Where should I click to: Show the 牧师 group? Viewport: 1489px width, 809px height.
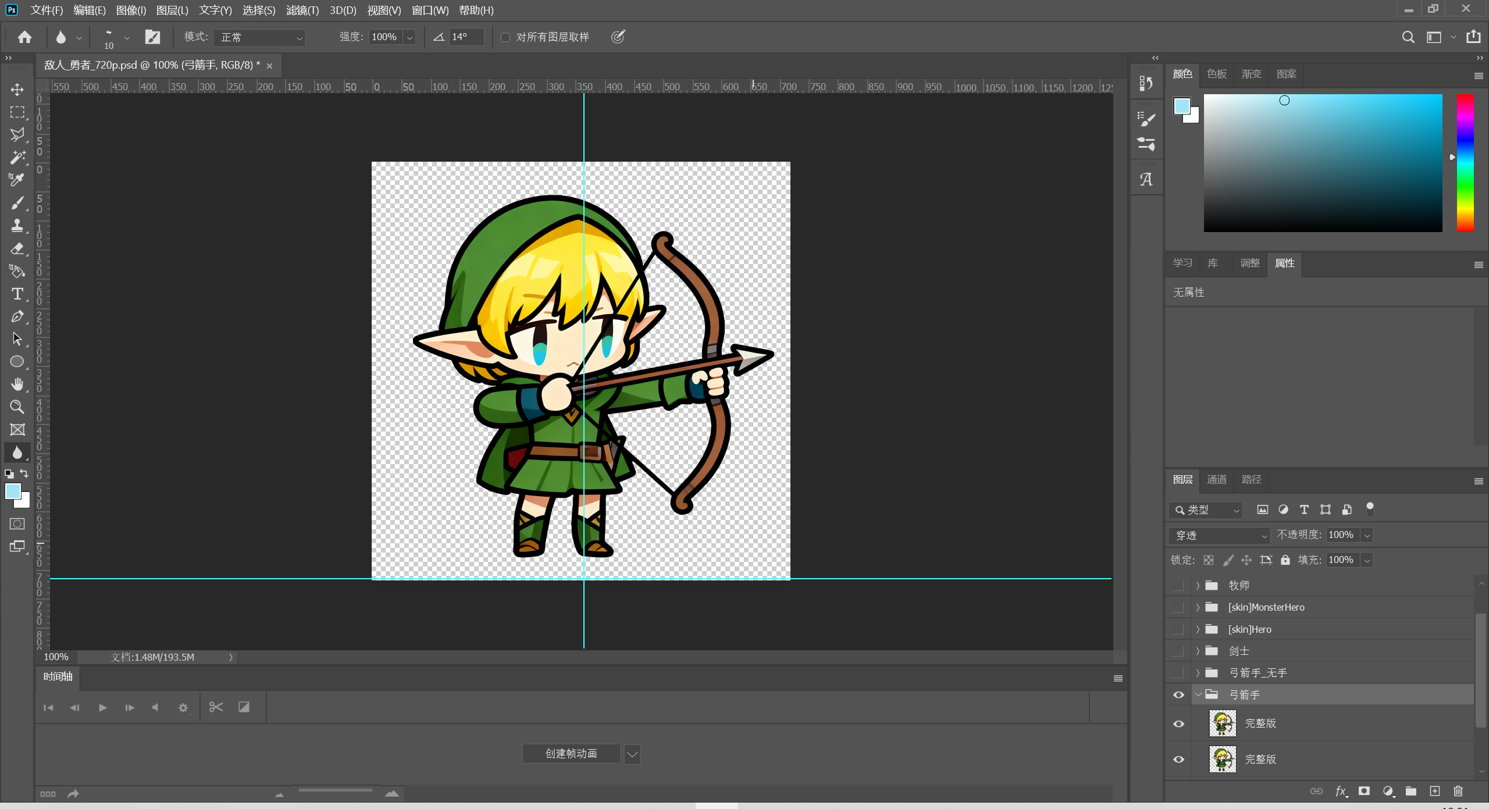(1178, 586)
